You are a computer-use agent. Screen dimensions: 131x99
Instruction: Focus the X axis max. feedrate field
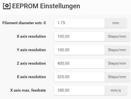tap(79, 90)
